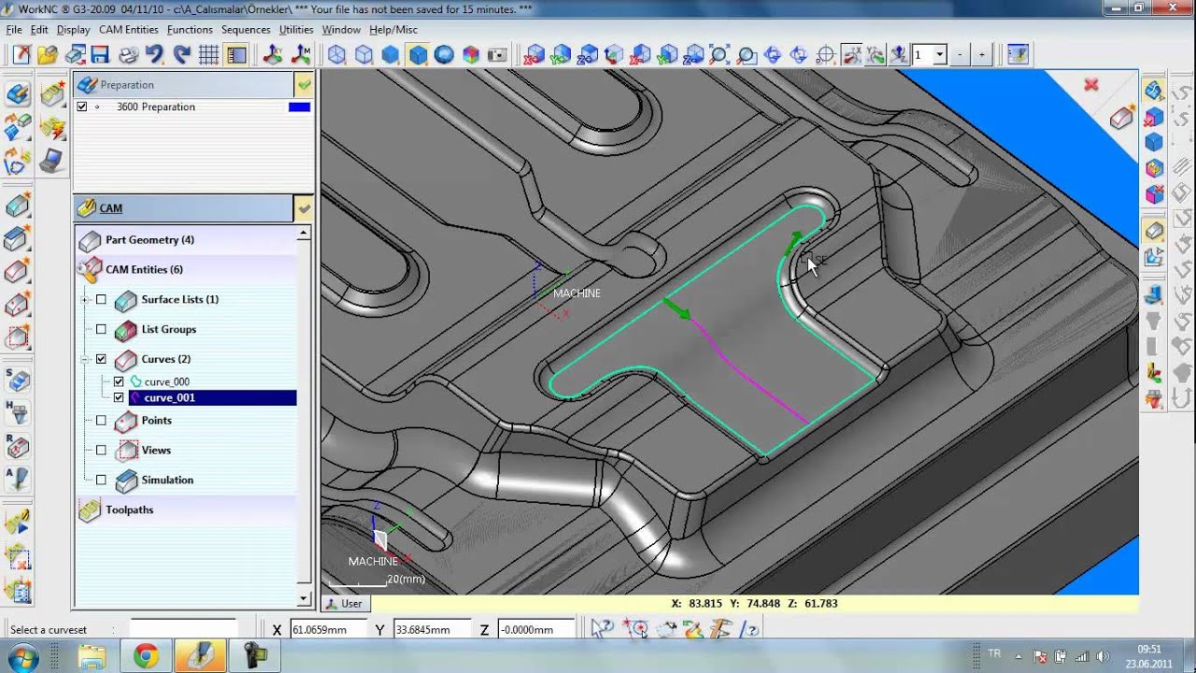Expand the Toolpaths section
This screenshot has height=673, width=1196.
click(x=129, y=509)
